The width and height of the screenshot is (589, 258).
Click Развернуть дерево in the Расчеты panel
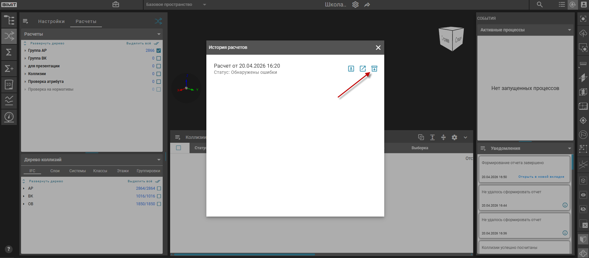point(47,43)
